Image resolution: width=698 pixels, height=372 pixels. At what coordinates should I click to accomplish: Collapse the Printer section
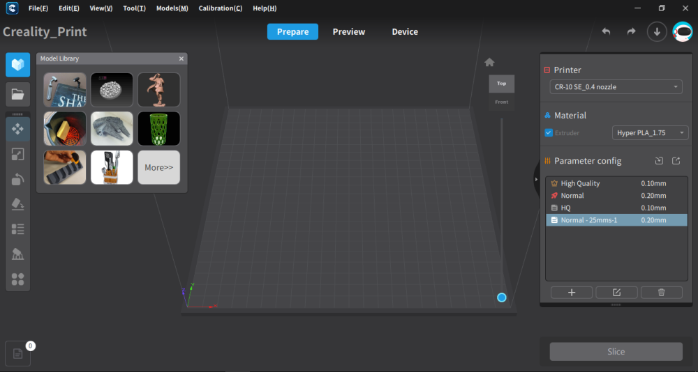tap(547, 70)
